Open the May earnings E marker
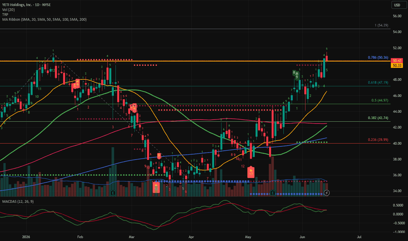Viewport: 408px width, 241px height. click(272, 193)
